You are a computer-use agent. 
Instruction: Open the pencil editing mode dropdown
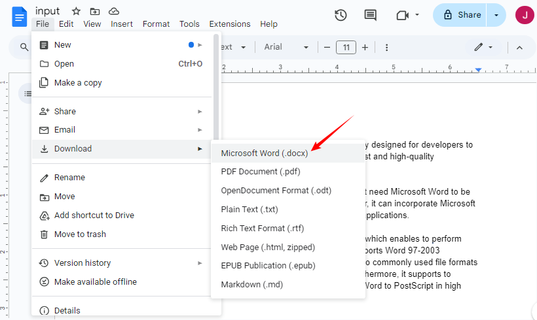pos(483,47)
